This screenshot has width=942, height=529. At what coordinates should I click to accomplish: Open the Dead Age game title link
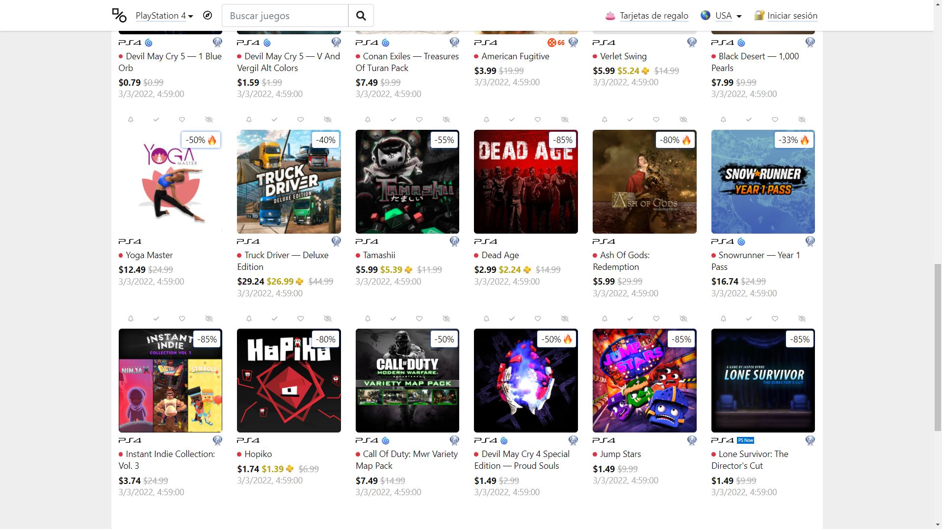click(x=500, y=255)
